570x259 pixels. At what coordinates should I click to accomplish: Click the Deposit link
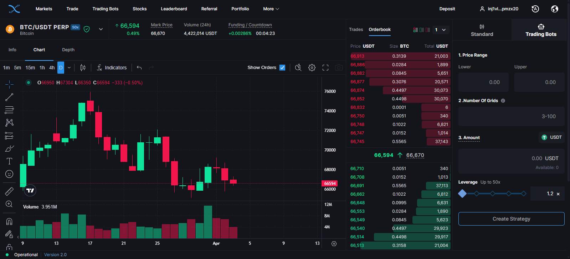pyautogui.click(x=447, y=9)
